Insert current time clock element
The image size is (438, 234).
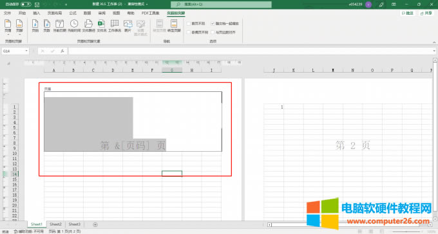tap(74, 26)
